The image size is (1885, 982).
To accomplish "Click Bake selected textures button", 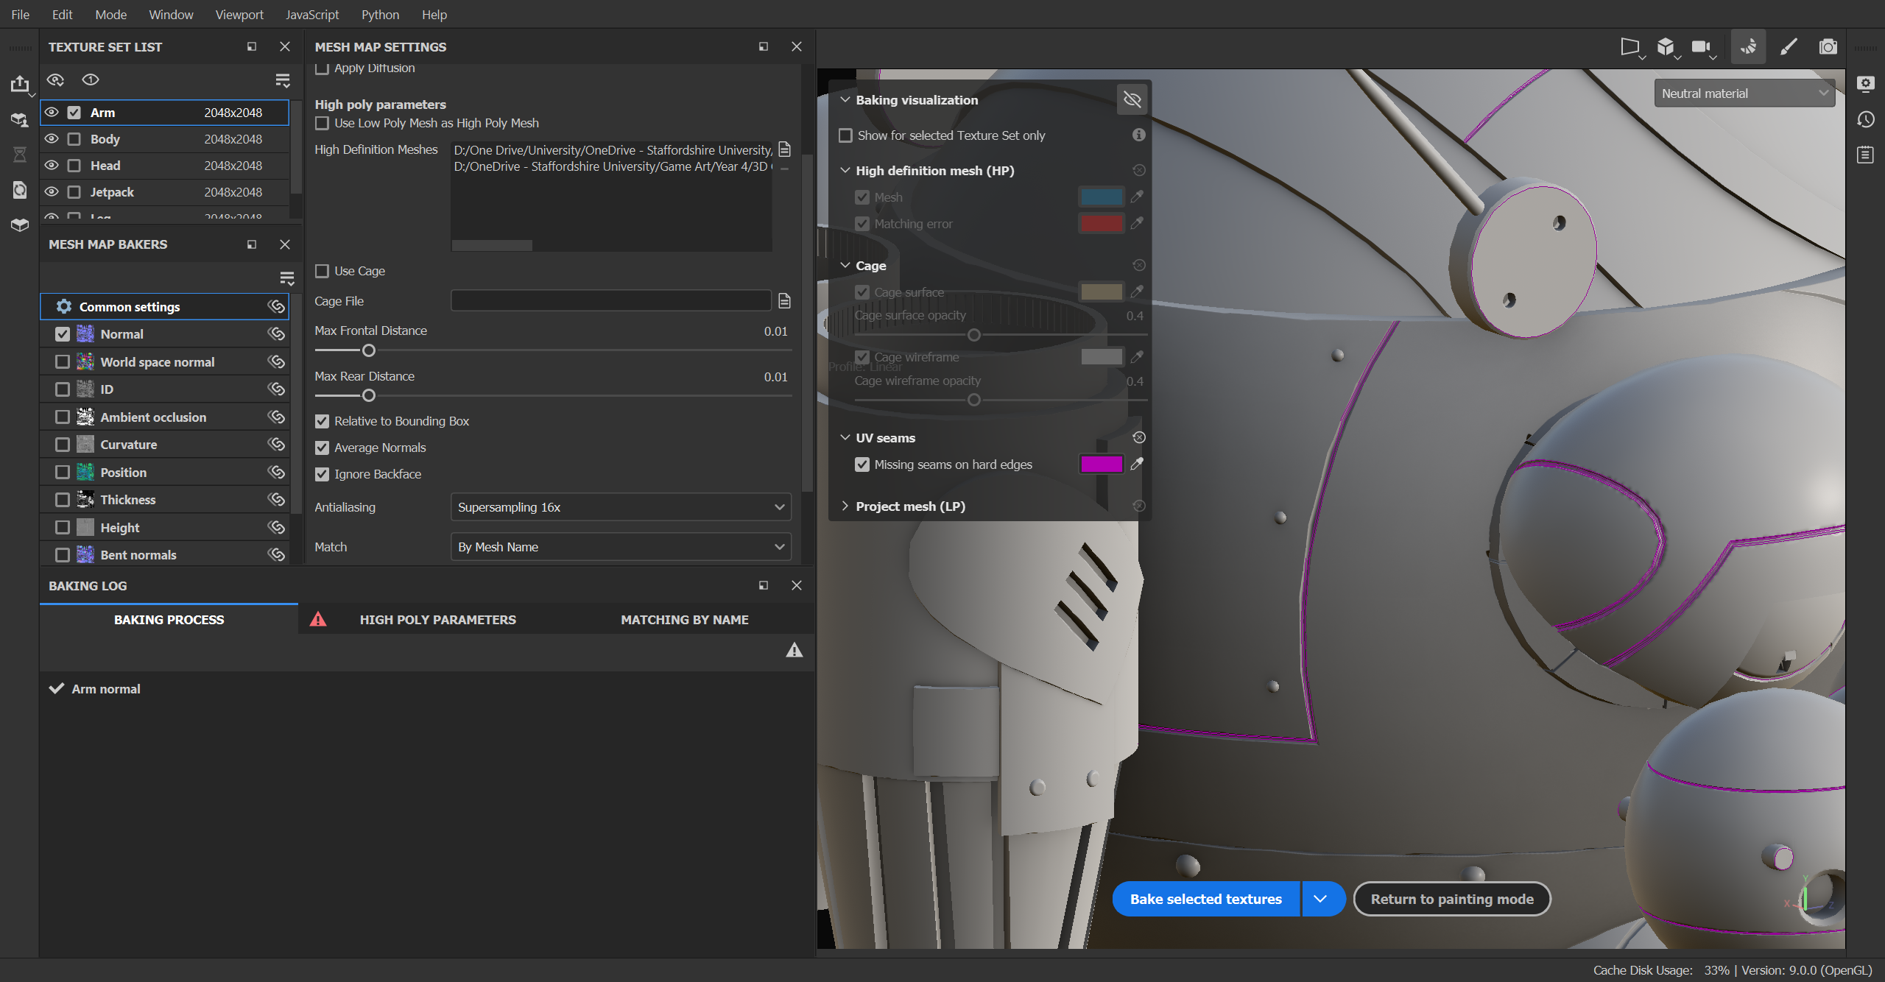I will pos(1205,899).
